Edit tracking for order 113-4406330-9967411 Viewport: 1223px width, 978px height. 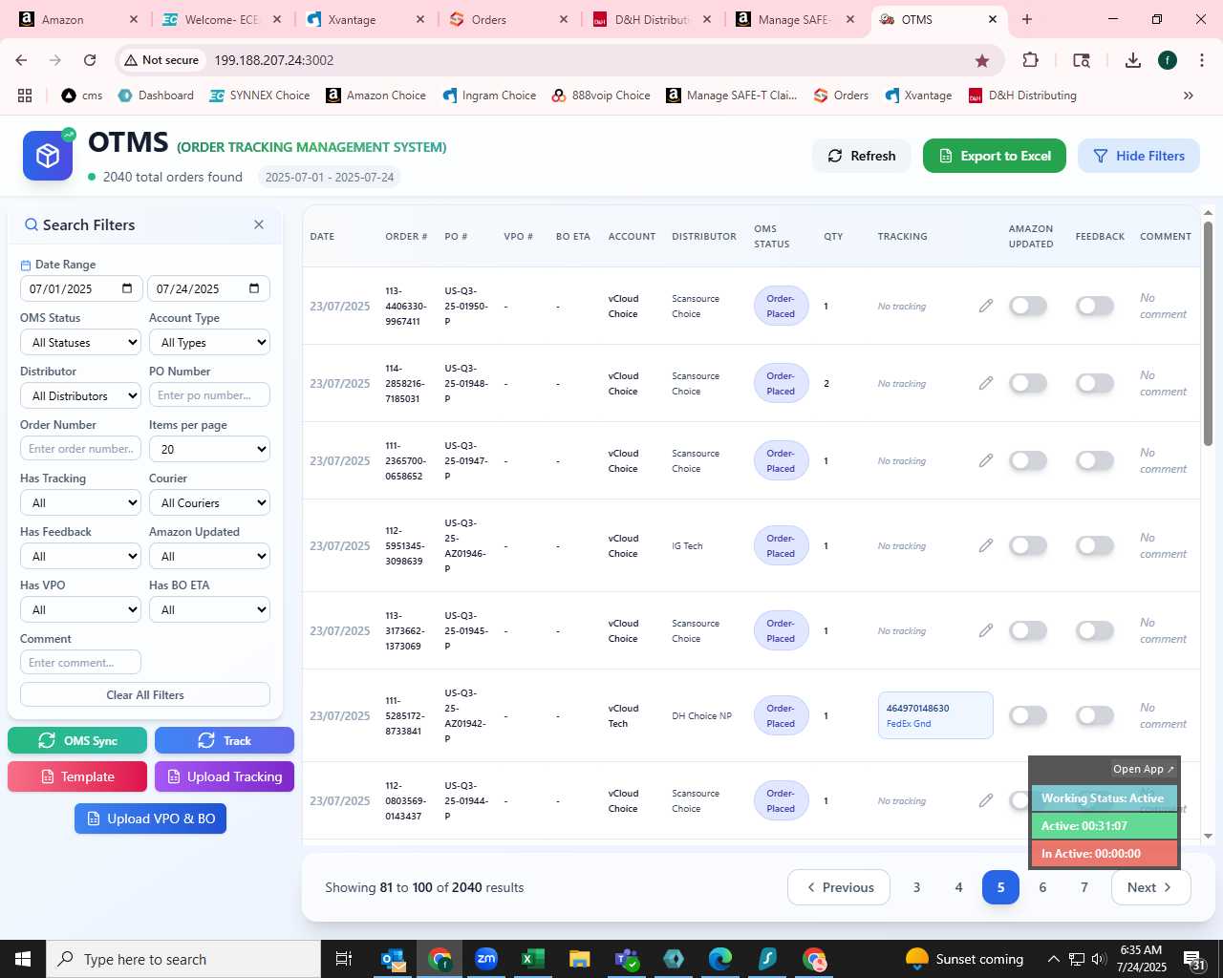coord(986,306)
